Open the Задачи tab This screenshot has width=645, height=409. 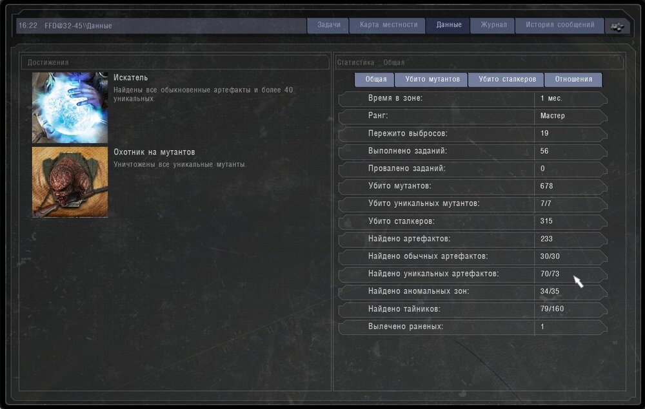coord(328,25)
